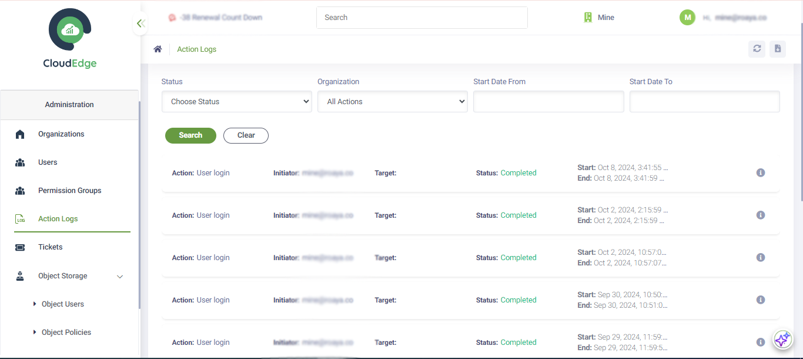The width and height of the screenshot is (803, 359).
Task: Open Permission Groups menu item
Action: click(70, 191)
